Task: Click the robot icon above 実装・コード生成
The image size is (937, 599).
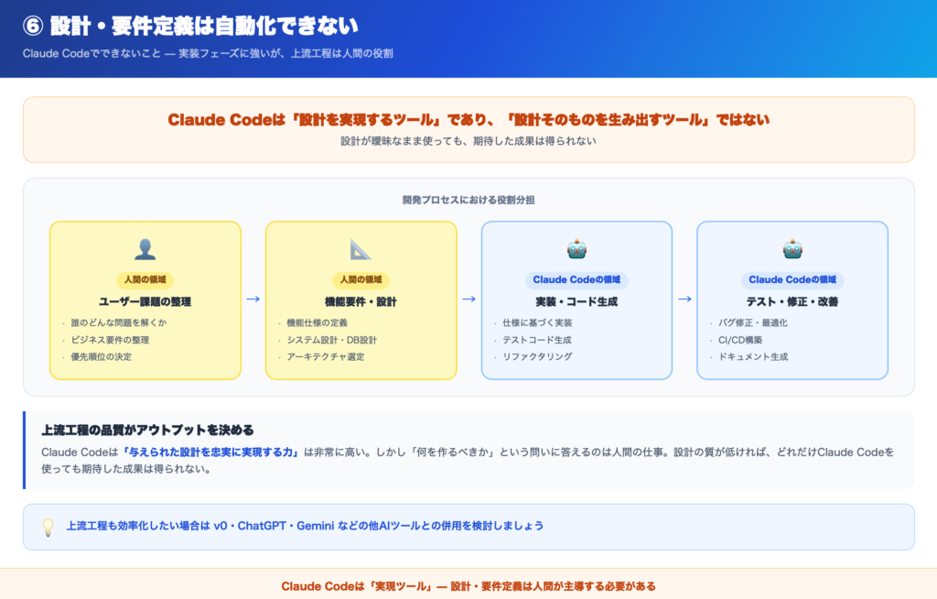Action: (x=576, y=249)
